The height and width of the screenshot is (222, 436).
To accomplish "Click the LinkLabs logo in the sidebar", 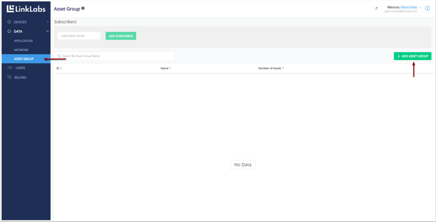I will pyautogui.click(x=26, y=9).
